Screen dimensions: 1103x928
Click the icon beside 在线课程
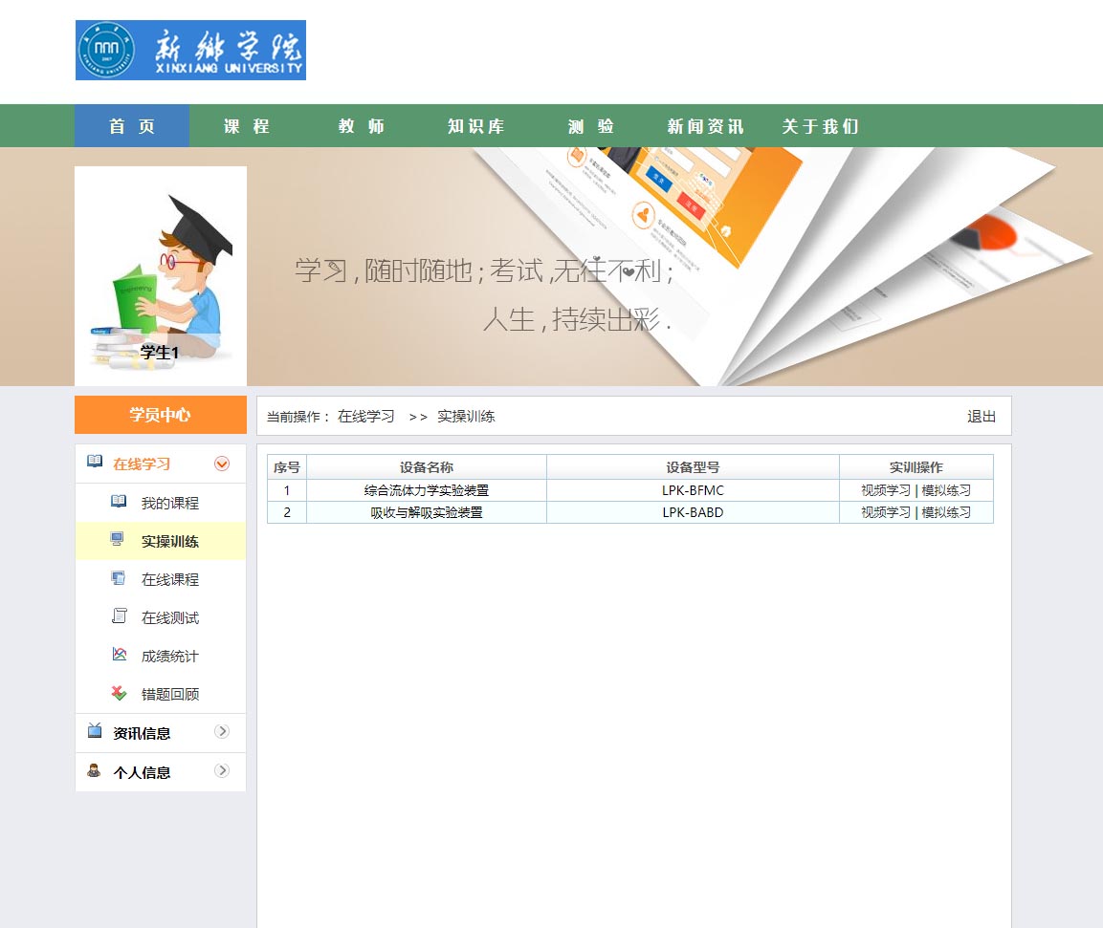coord(119,578)
